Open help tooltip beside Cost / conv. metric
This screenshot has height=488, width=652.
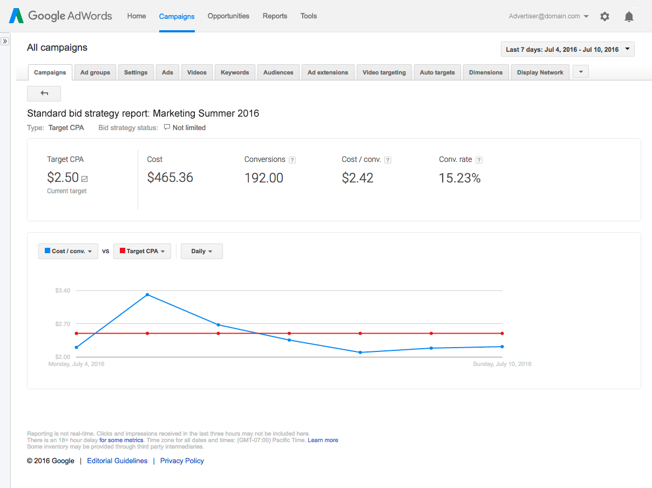(388, 159)
